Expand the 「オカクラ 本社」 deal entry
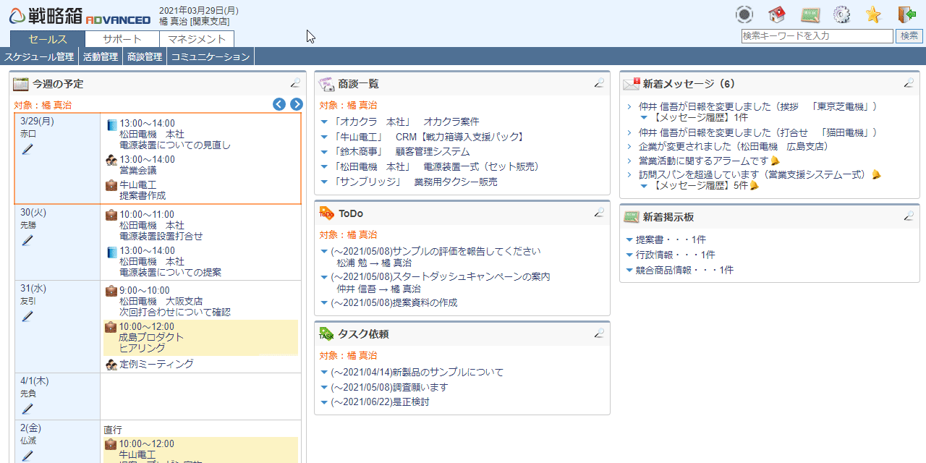The image size is (926, 463). pos(324,122)
